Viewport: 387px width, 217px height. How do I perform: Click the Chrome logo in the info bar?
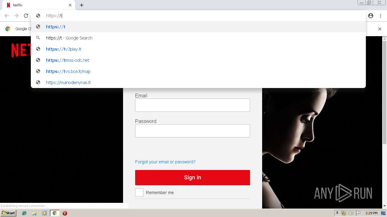(8, 29)
